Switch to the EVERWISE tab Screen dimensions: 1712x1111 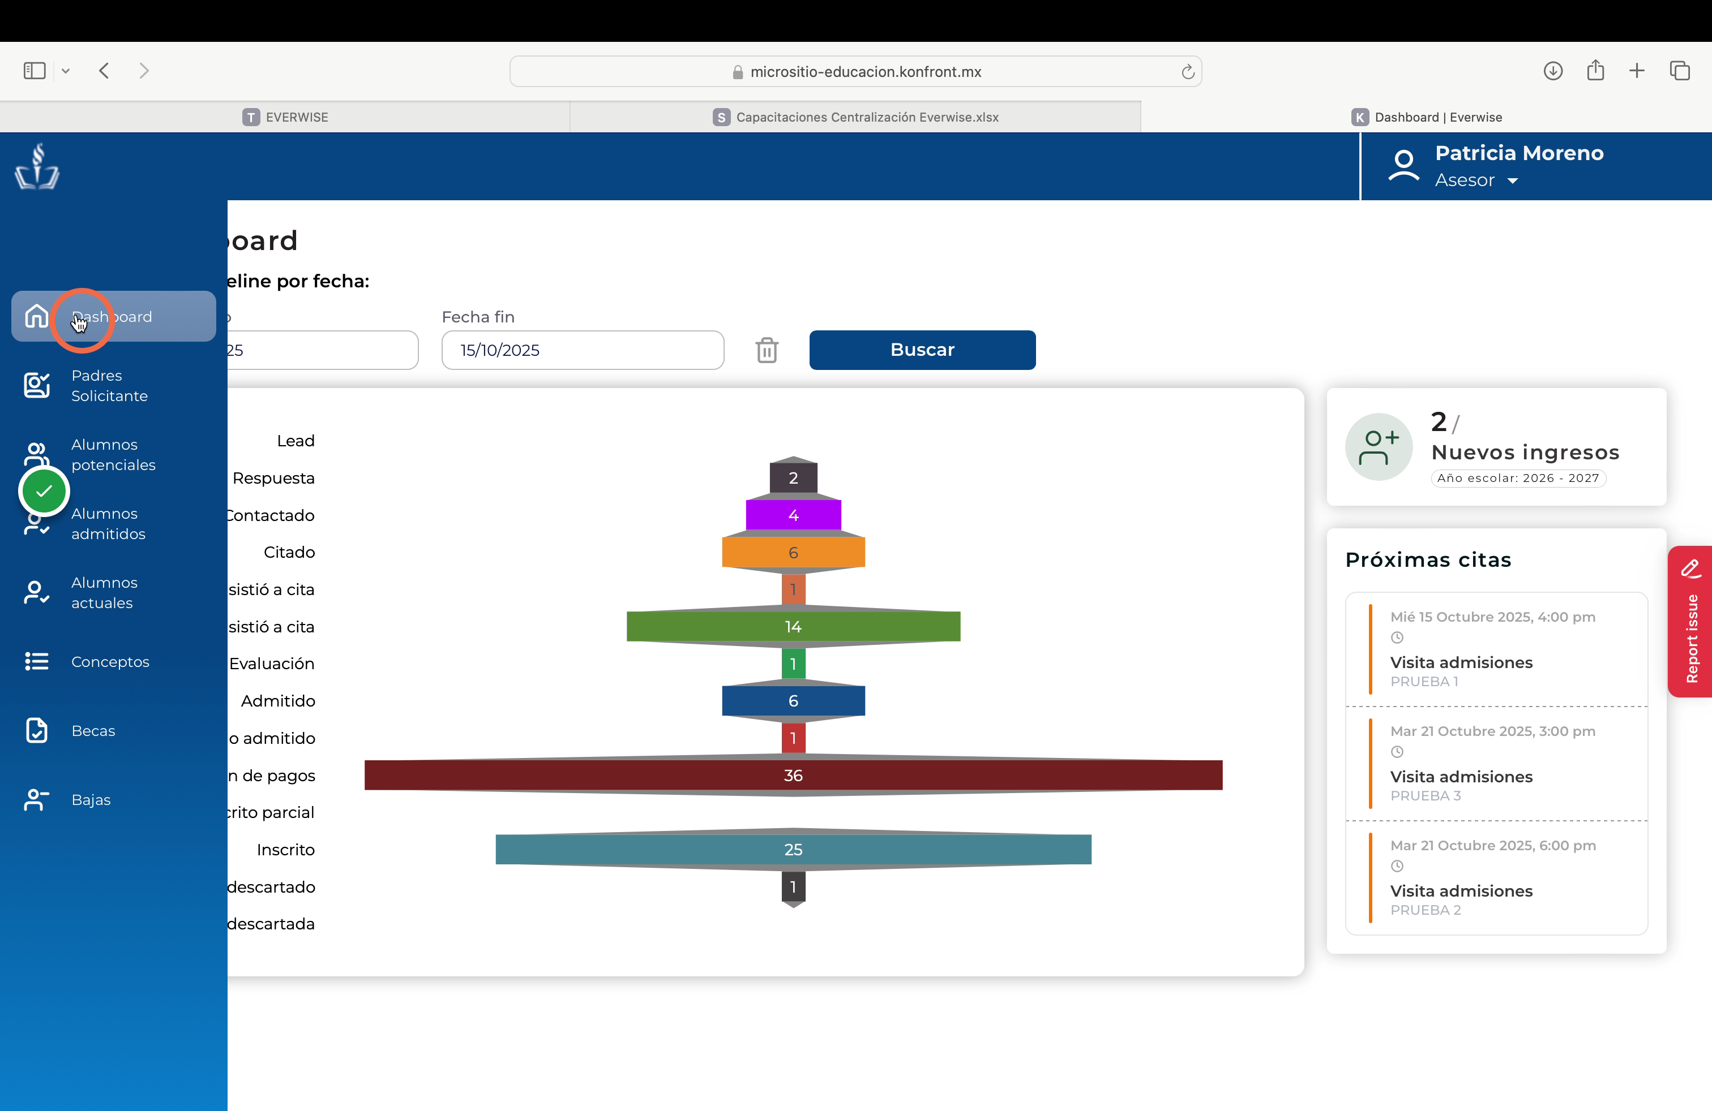[285, 117]
